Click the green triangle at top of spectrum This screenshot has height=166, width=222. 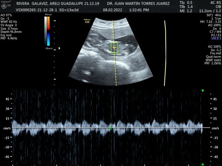pos(203,91)
